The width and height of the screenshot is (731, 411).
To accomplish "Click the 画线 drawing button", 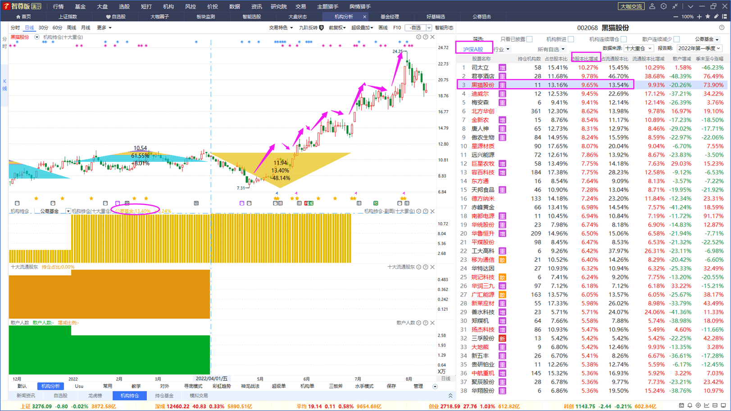I will (x=383, y=28).
